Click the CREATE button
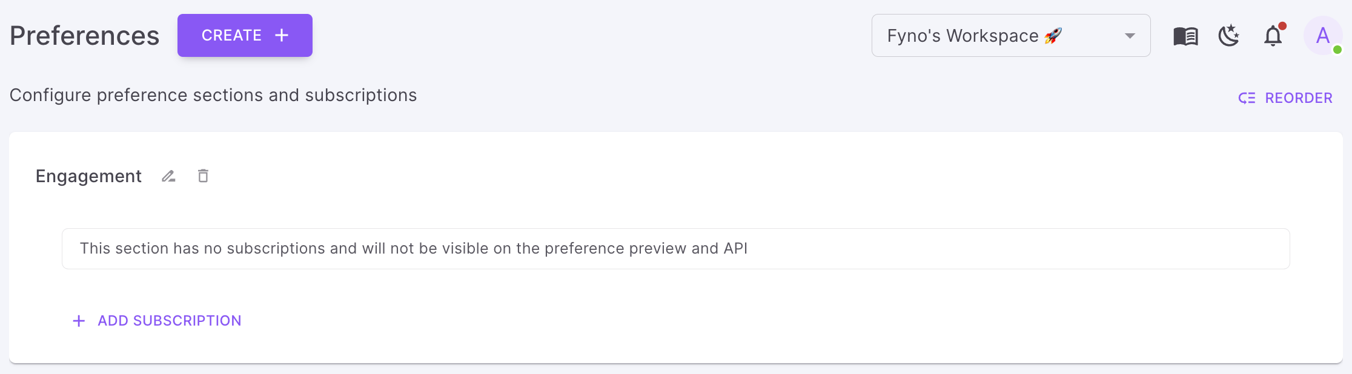 click(245, 36)
